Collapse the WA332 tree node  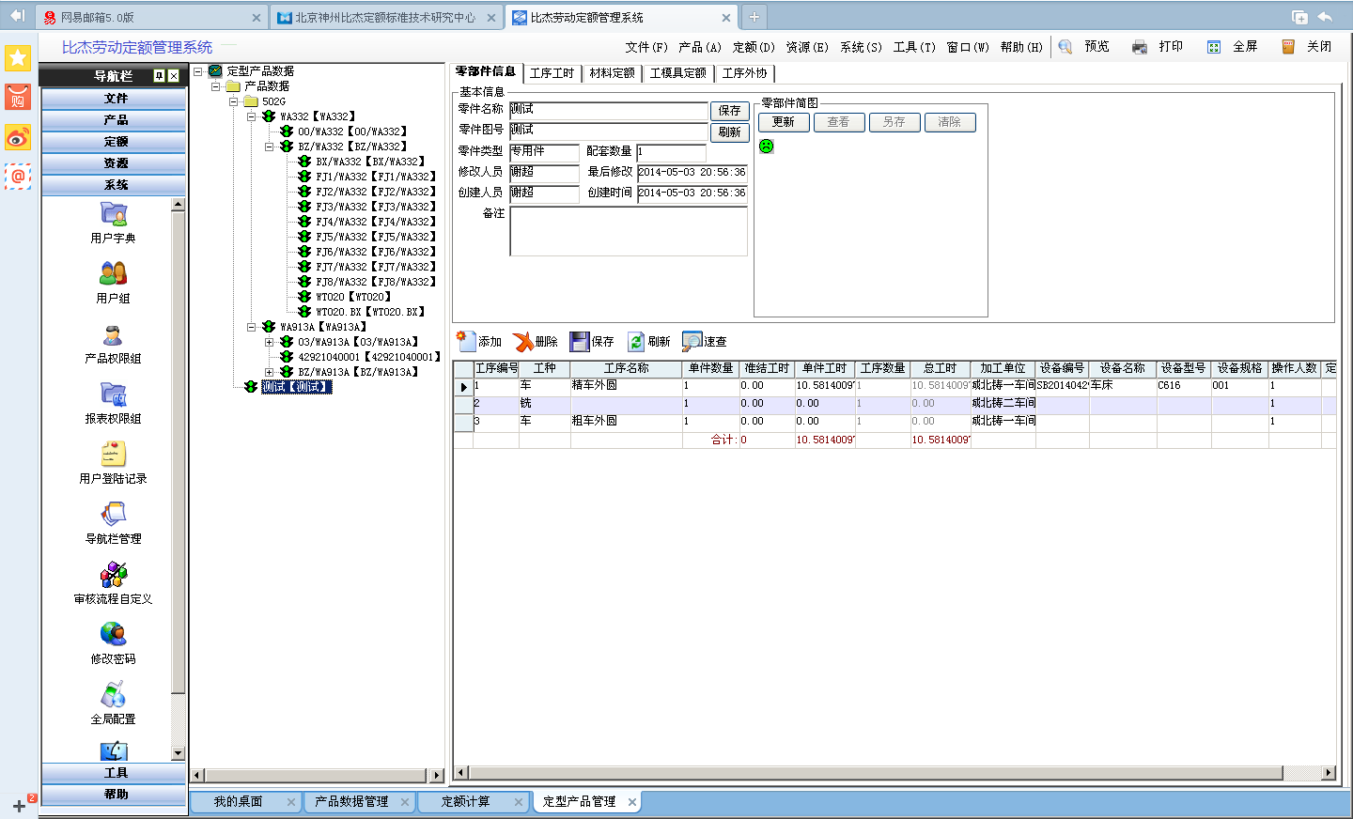[x=252, y=116]
